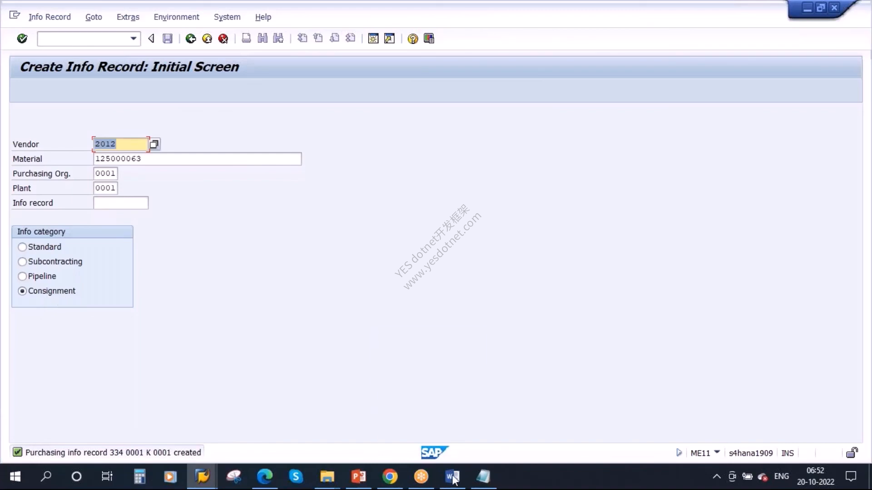Collapse the command field triangle
Viewport: 872px width, 490px height.
(151, 39)
